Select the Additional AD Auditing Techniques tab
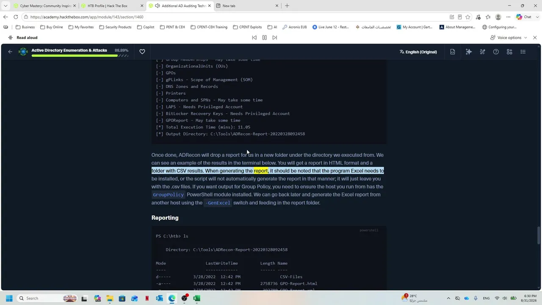 tap(180, 6)
